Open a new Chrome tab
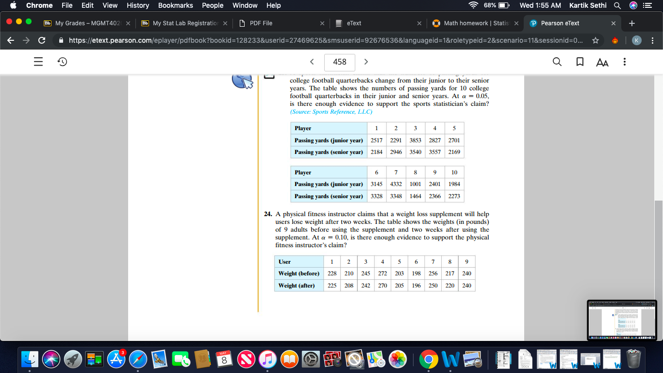This screenshot has height=373, width=663. tap(631, 23)
